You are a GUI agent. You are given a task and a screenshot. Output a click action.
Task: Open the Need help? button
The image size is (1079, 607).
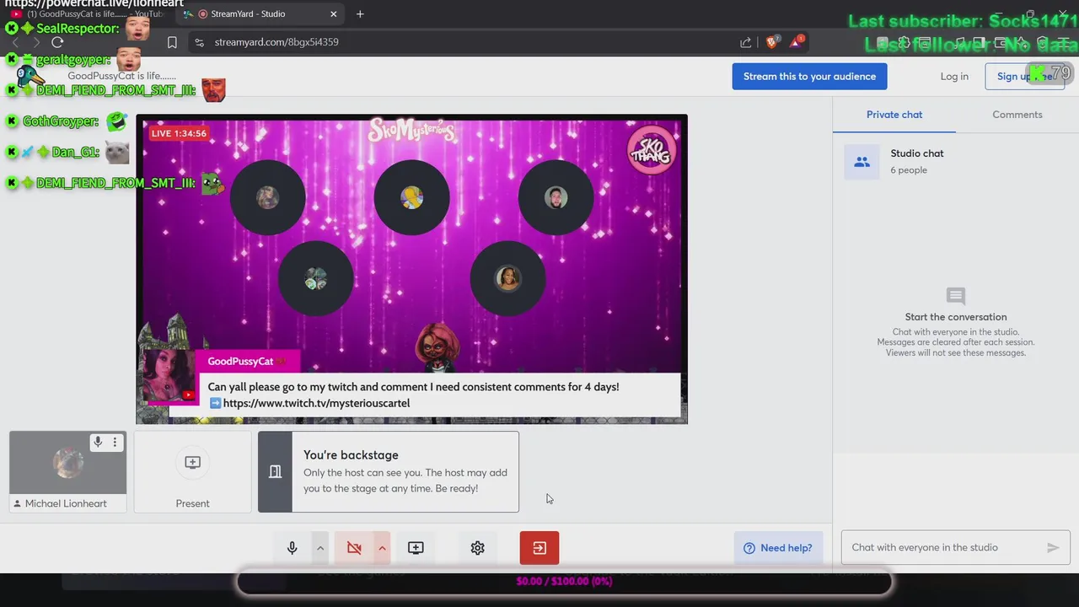pyautogui.click(x=777, y=548)
